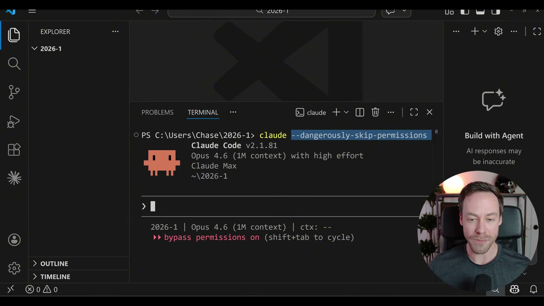The height and width of the screenshot is (306, 544).
Task: Go forward with the navigation arrow
Action: pos(155,11)
